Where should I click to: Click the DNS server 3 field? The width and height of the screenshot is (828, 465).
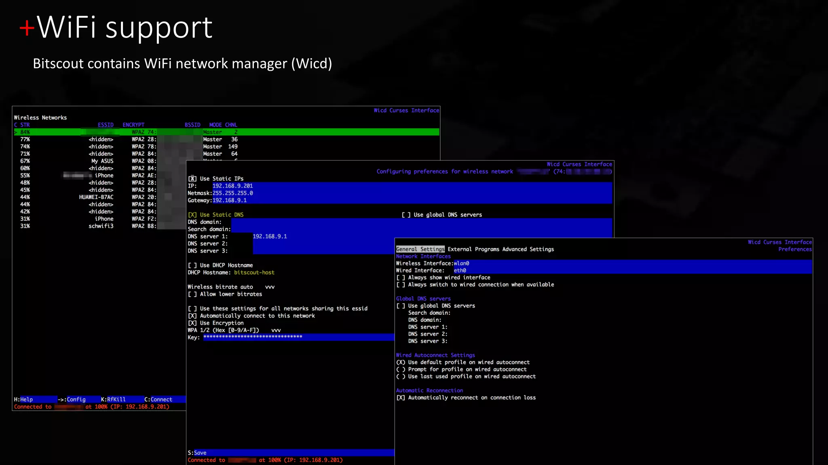[x=323, y=251]
